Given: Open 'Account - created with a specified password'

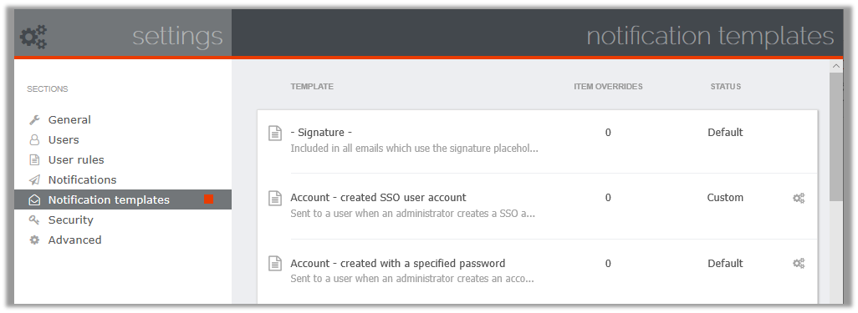Looking at the screenshot, I should click(x=398, y=263).
